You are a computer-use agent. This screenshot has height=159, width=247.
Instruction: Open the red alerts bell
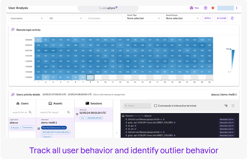(213, 8)
